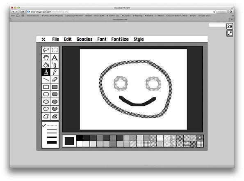The image size is (244, 181).
Task: Choose the dotted line width option
Action: tap(52, 125)
